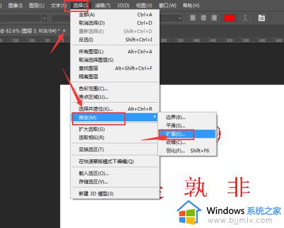Choose 羽化(F)... in the submenu
284x228 pixels.
[x=187, y=151]
